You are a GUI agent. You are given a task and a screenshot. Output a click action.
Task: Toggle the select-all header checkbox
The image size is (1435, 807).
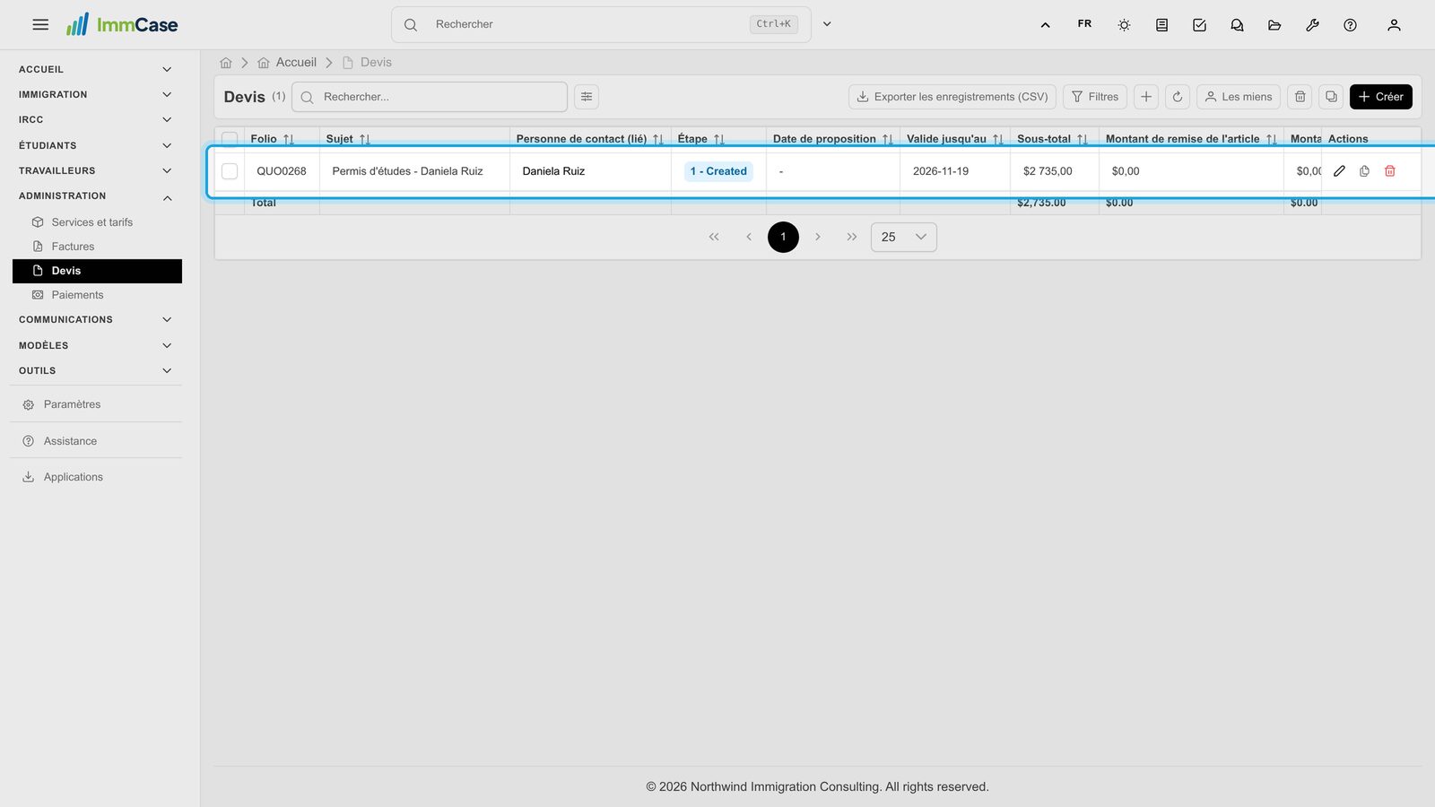point(230,139)
